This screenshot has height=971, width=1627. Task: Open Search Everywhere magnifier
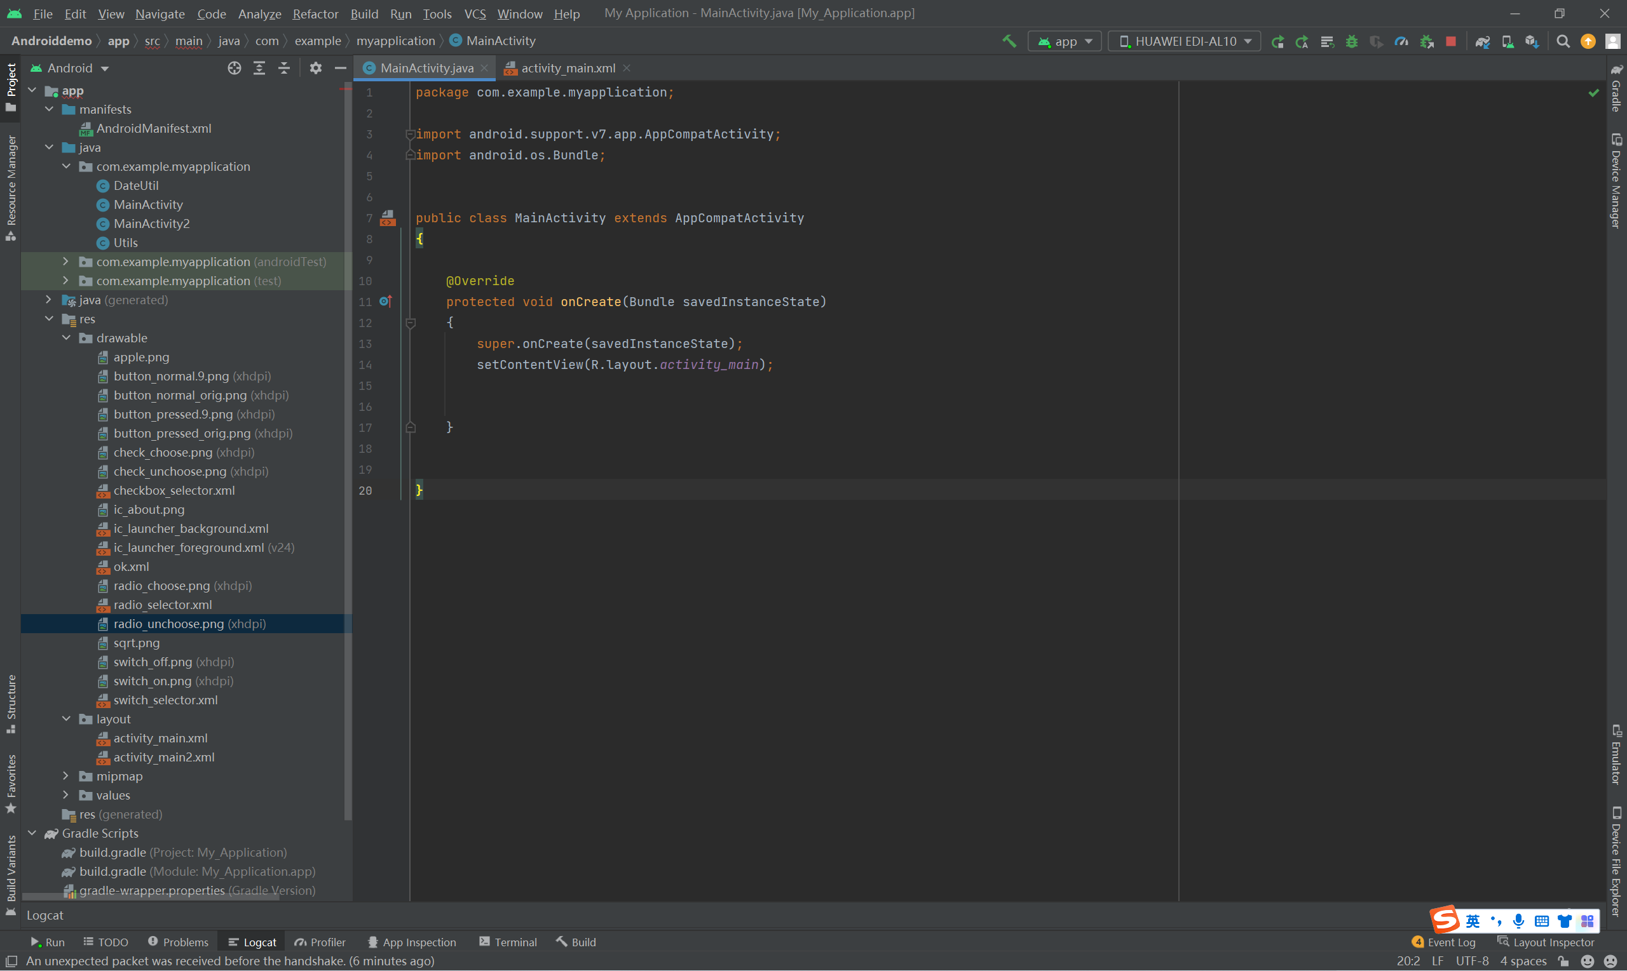[x=1563, y=41]
